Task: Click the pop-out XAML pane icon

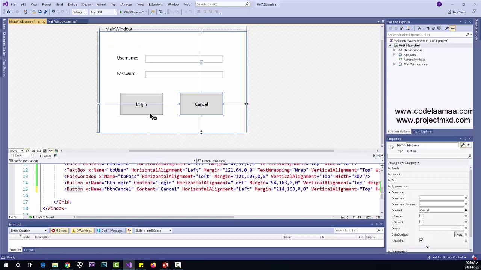Action: pyautogui.click(x=56, y=156)
